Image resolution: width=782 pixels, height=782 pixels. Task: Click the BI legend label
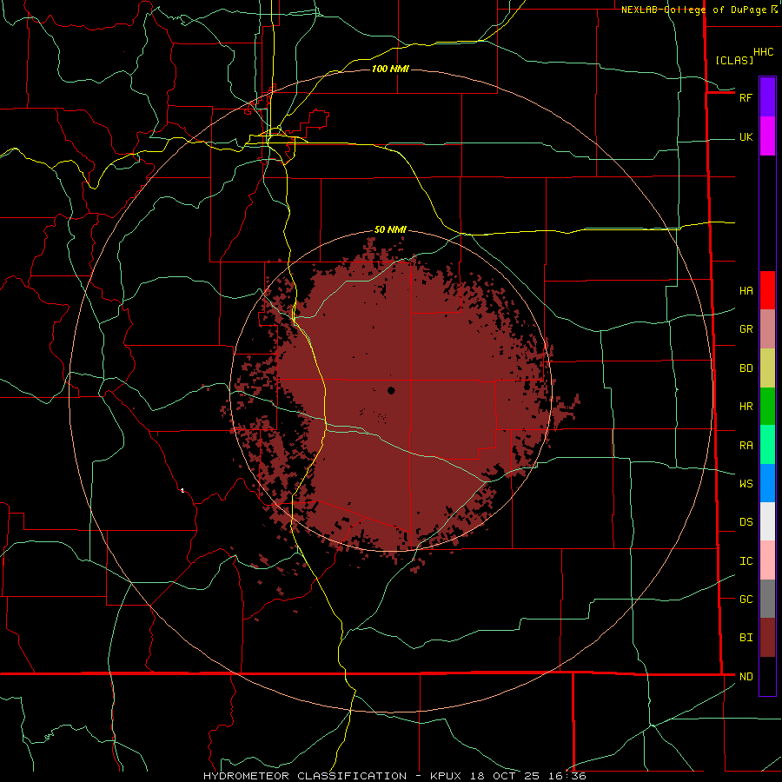pyautogui.click(x=746, y=638)
